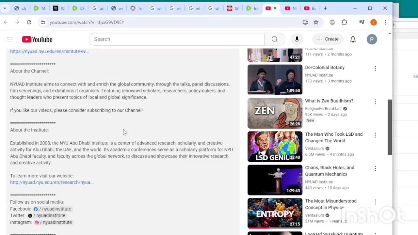
Task: Open the notifications bell
Action: (353, 39)
